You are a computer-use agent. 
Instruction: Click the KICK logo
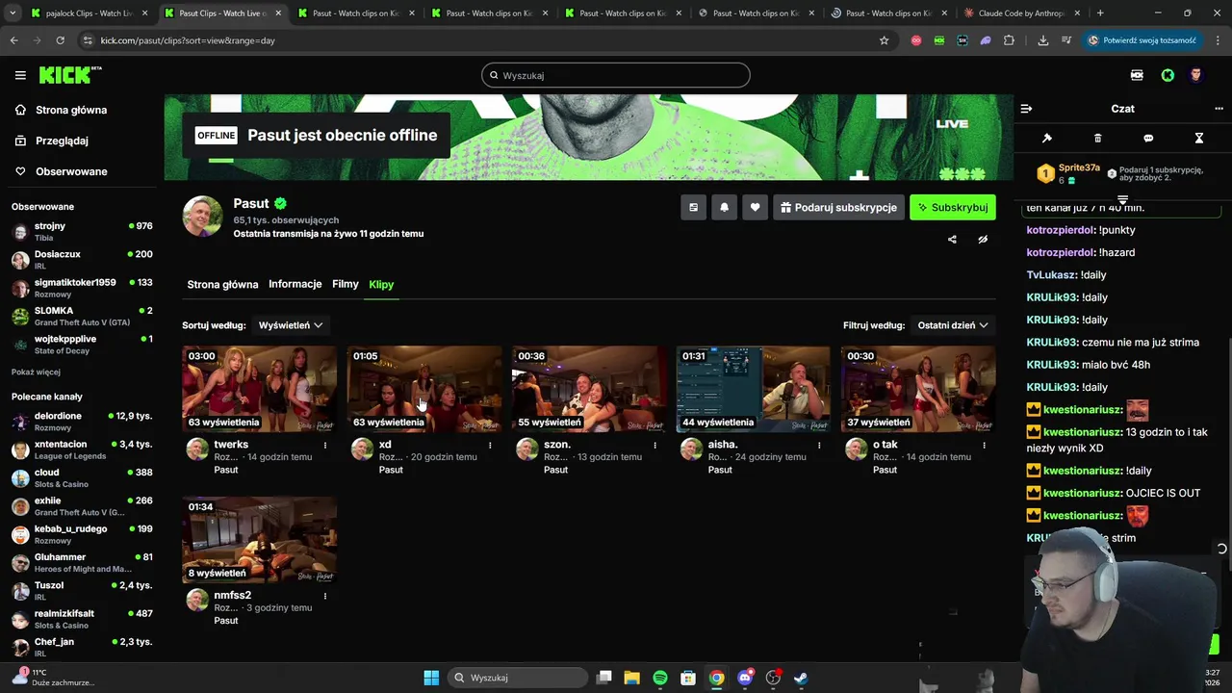[70, 75]
